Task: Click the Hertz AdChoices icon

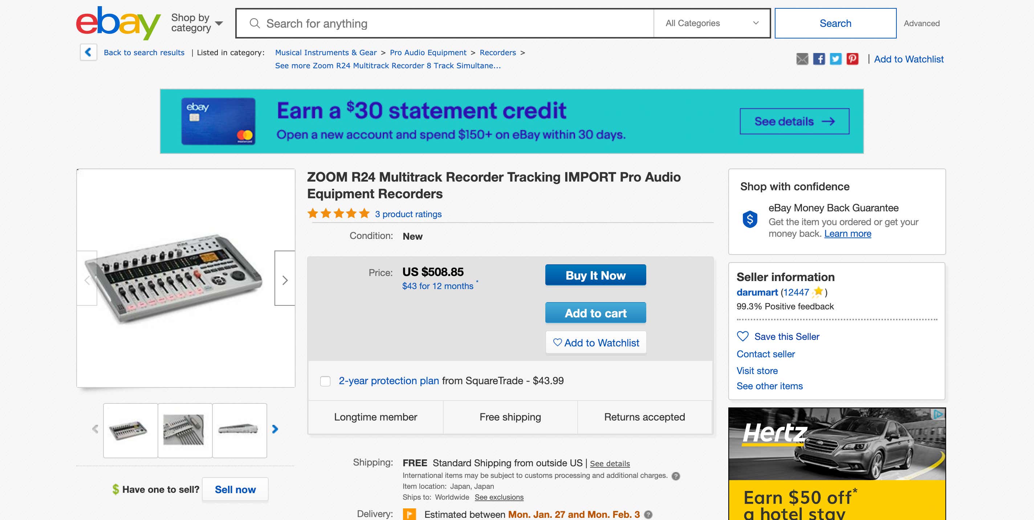Action: (x=939, y=414)
